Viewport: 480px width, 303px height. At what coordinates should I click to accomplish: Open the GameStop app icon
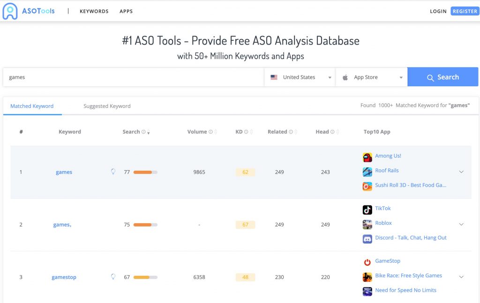367,262
